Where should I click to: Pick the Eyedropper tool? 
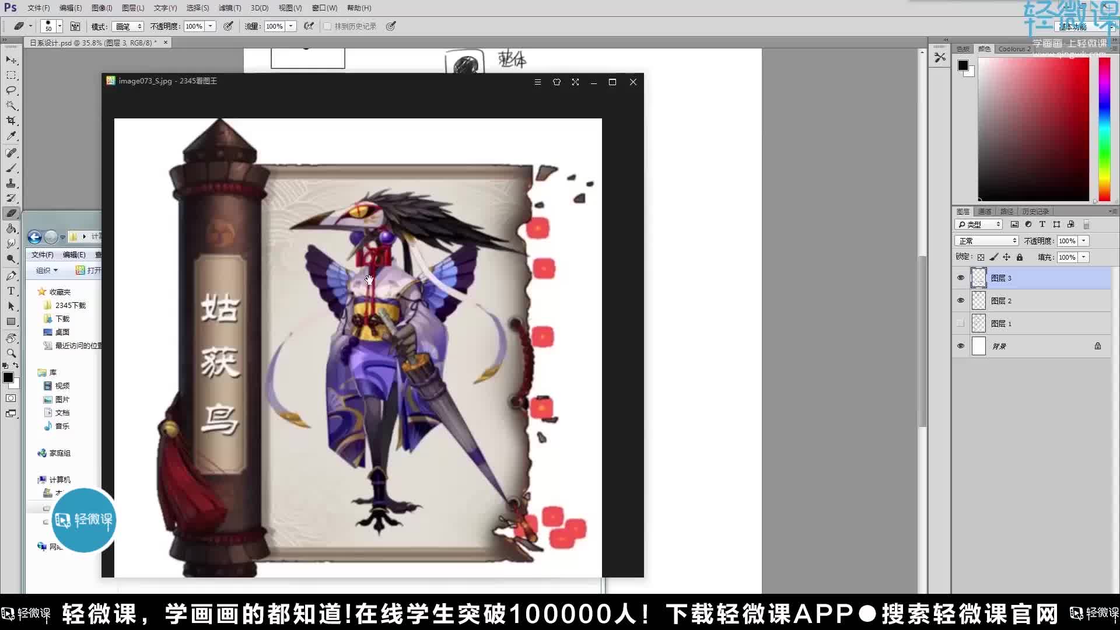(x=11, y=136)
